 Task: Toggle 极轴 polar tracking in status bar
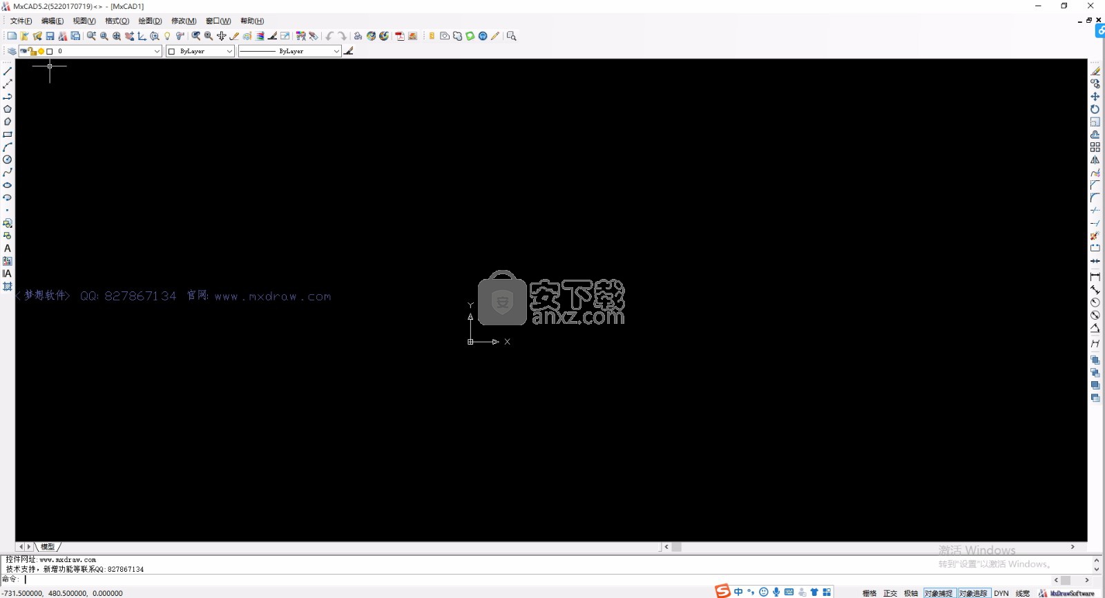[x=911, y=593]
